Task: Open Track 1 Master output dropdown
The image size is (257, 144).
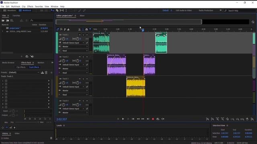Action: pyautogui.click(x=75, y=47)
